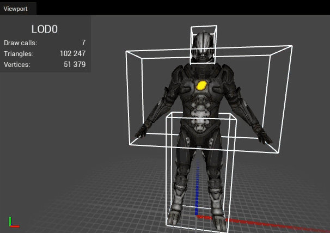Image resolution: width=330 pixels, height=233 pixels.
Task: Click the character's left hand on screen
Action: click(143, 131)
